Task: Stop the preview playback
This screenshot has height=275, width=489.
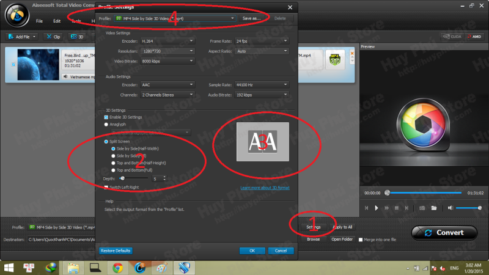Action: click(x=397, y=208)
